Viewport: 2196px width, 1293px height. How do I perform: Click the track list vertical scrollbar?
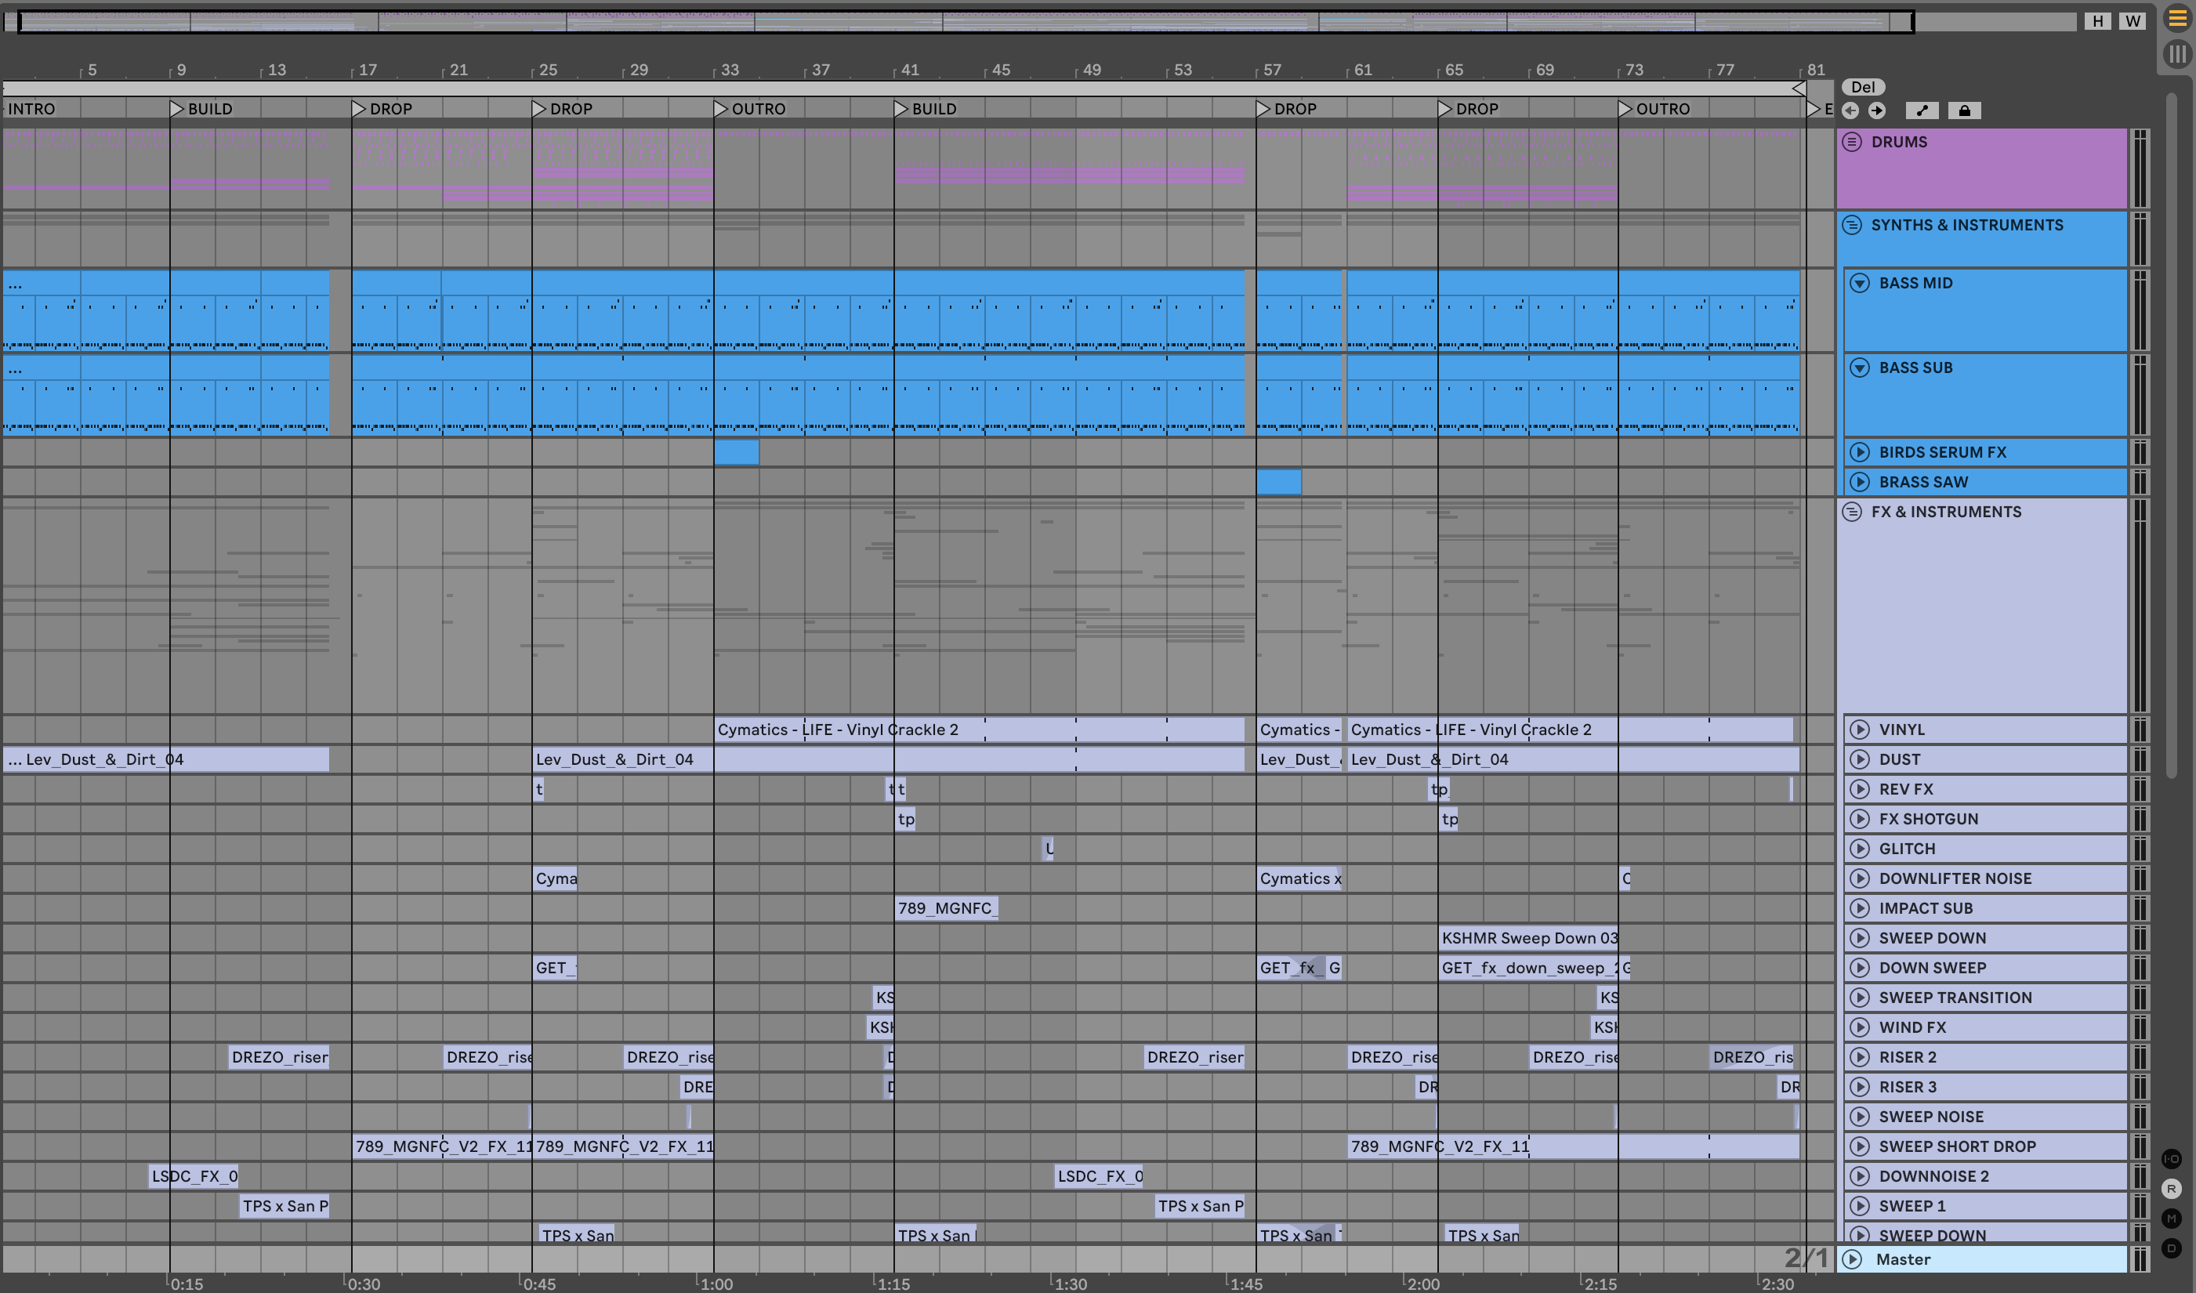(2171, 436)
